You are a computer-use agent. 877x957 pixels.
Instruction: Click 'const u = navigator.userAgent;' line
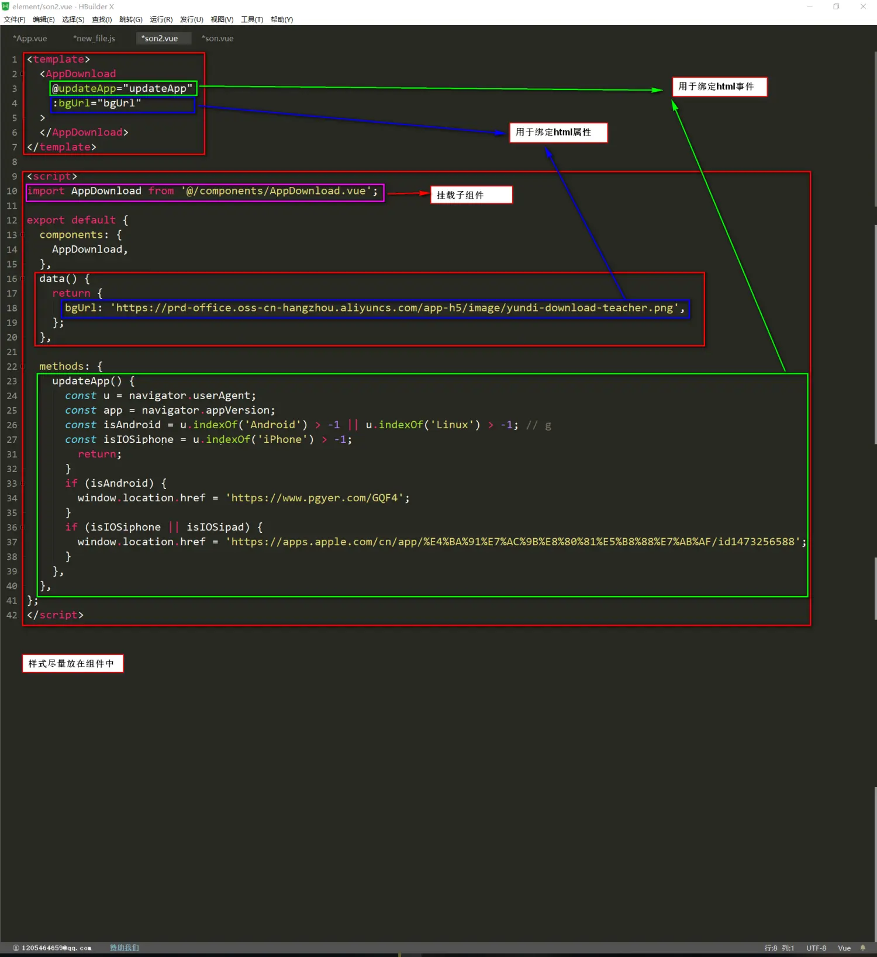click(x=161, y=396)
